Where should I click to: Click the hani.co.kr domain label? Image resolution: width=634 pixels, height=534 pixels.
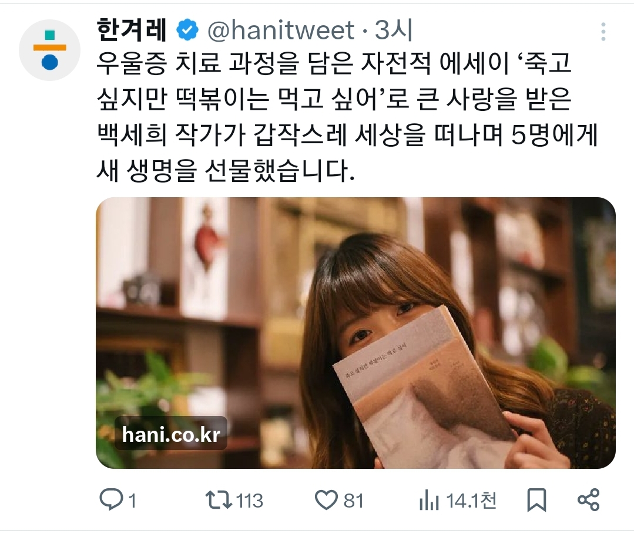[170, 434]
